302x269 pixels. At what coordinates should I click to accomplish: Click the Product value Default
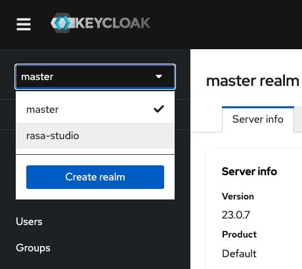(239, 254)
